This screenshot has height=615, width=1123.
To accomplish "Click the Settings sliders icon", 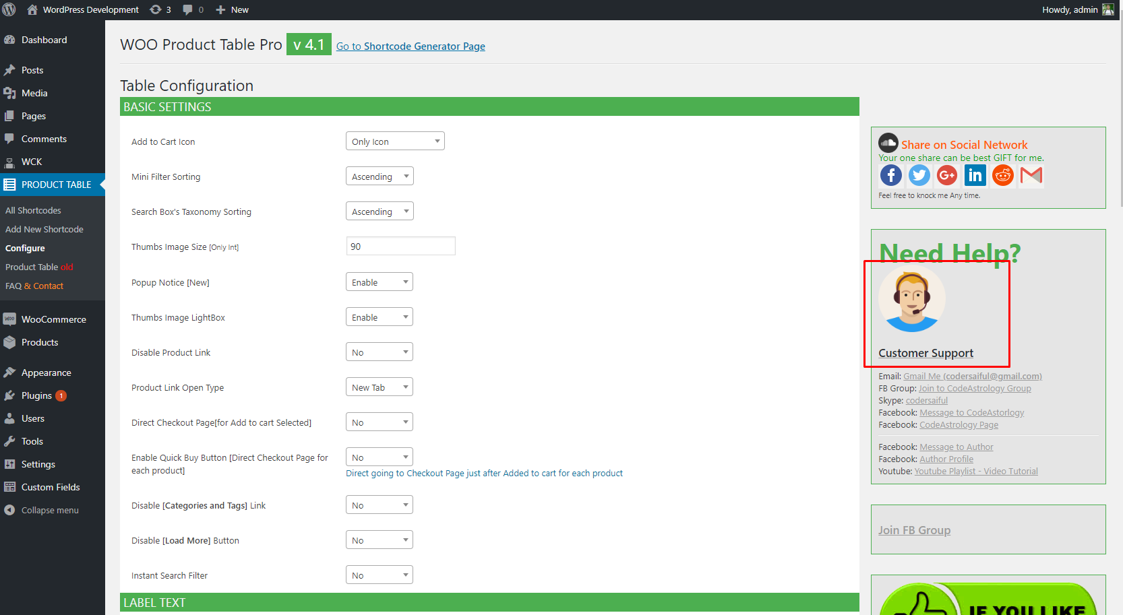I will [x=9, y=464].
